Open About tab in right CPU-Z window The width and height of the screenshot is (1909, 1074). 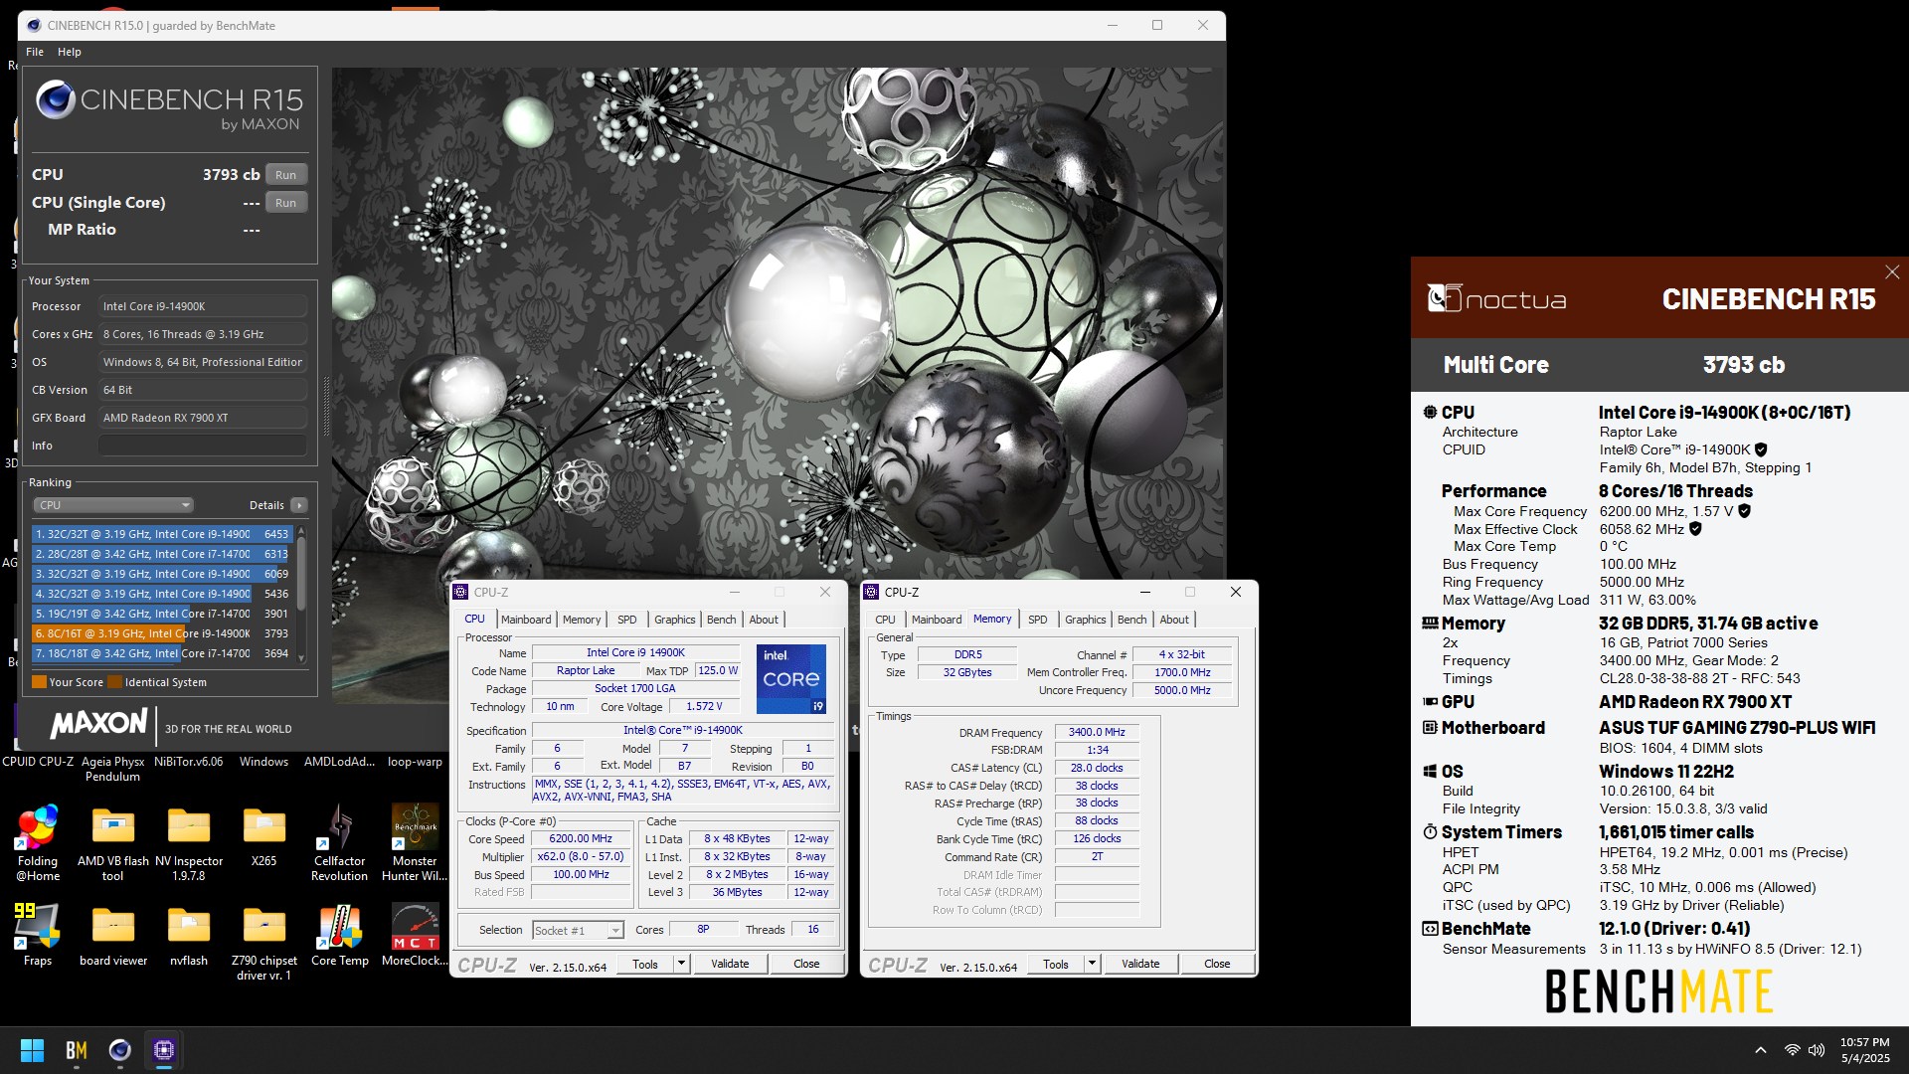pos(1174,620)
